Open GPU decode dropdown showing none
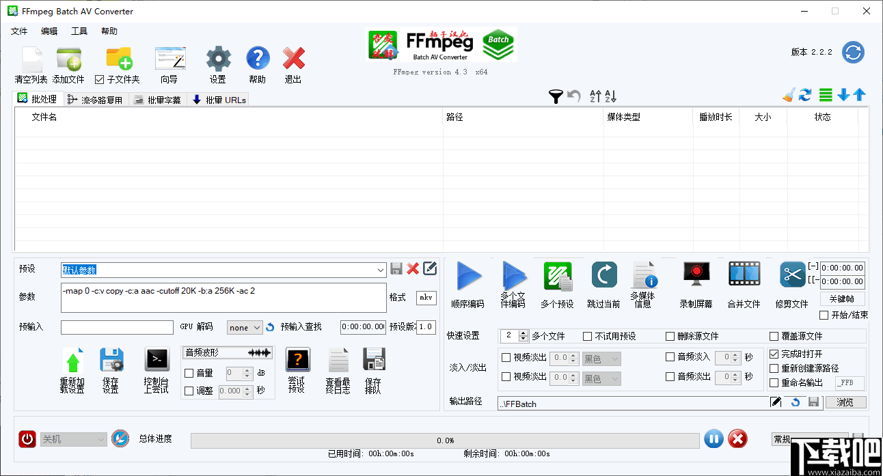The height and width of the screenshot is (476, 883). pos(245,328)
